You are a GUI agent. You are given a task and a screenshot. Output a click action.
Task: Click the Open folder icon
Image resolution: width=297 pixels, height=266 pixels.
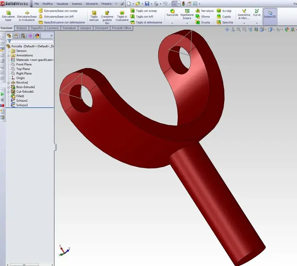tap(138, 4)
